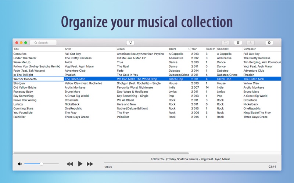Sort by the Track # column header
The height and width of the screenshot is (183, 294).
(210, 49)
